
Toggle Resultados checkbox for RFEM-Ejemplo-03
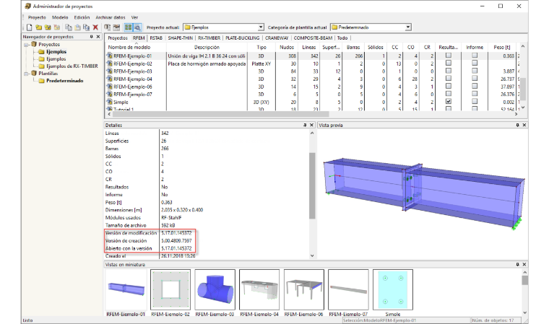[x=448, y=71]
